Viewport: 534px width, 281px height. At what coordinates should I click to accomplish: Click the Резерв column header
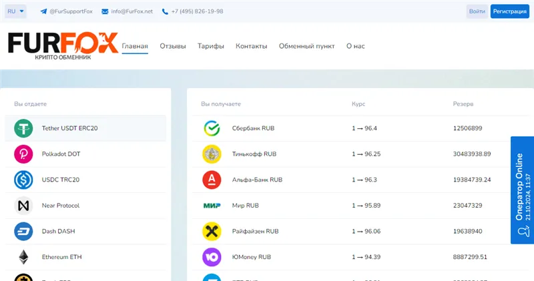tap(463, 104)
